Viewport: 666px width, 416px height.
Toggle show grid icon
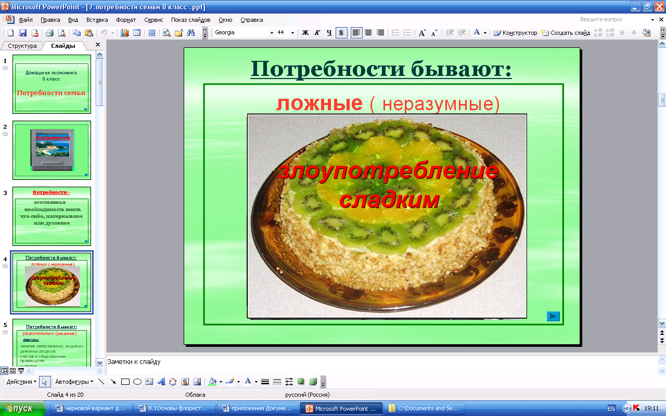point(152,33)
